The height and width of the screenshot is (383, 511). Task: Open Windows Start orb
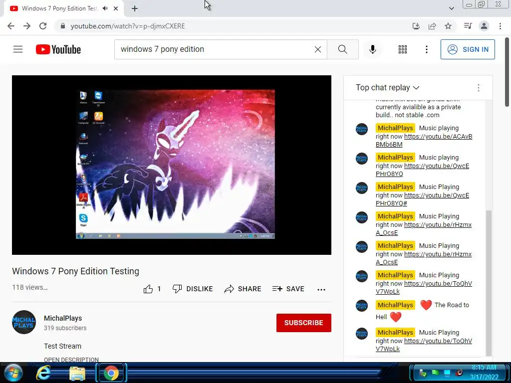[x=13, y=373]
